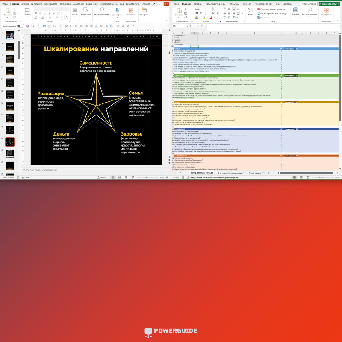Open Форматировать как таблицу menu

272,13
